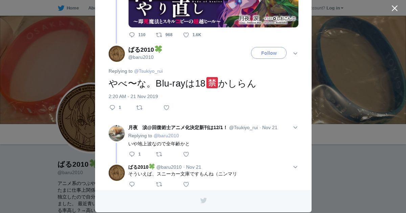The image size is (406, 213).
Task: Reply to the last baru2010 tweet
Action: coord(132,184)
